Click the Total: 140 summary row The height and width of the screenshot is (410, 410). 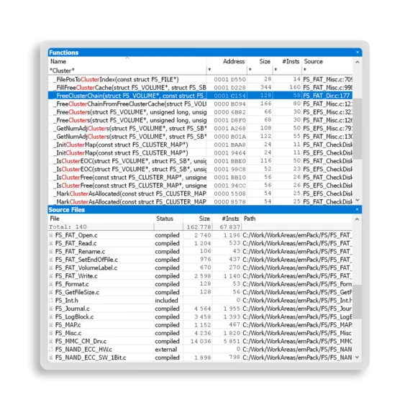point(200,227)
